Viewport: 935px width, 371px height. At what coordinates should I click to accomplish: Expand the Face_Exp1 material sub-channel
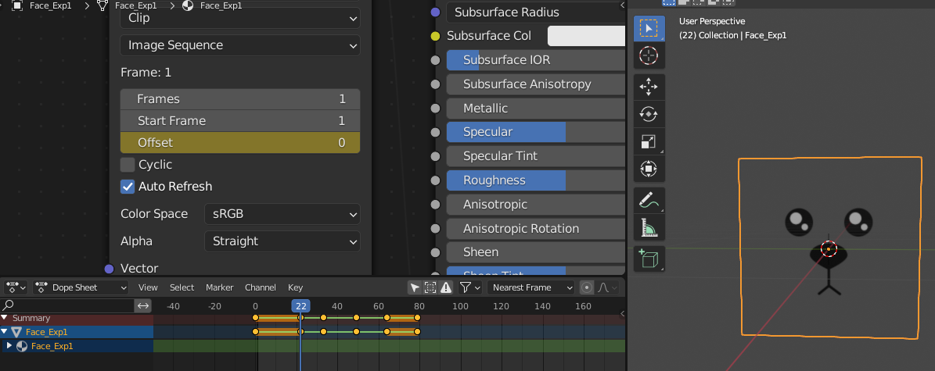point(9,346)
